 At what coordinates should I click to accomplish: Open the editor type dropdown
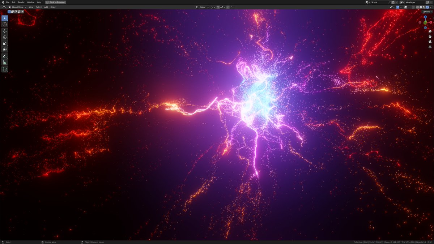(4, 7)
